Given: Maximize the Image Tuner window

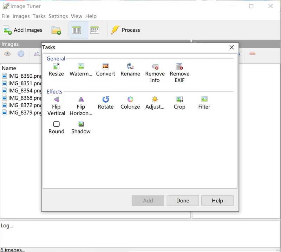Looking at the screenshot, I should (x=251, y=6).
